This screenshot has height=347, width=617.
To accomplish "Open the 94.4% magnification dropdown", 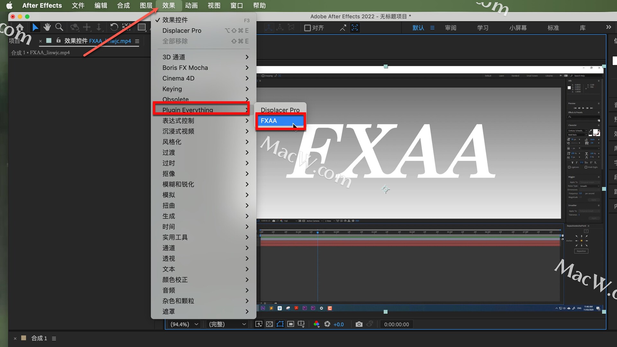I will point(184,324).
